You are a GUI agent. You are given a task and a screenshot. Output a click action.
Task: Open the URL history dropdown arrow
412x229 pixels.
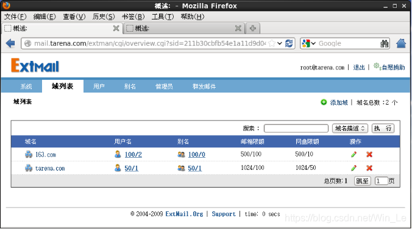[280, 43]
